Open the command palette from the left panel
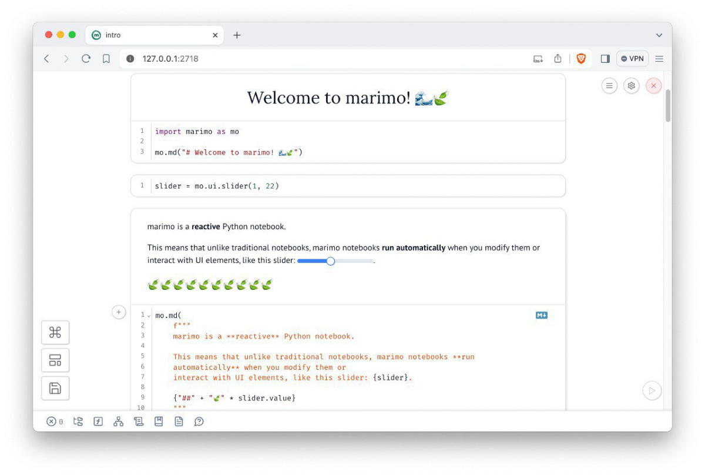Viewport: 705px width, 475px height. click(55, 332)
